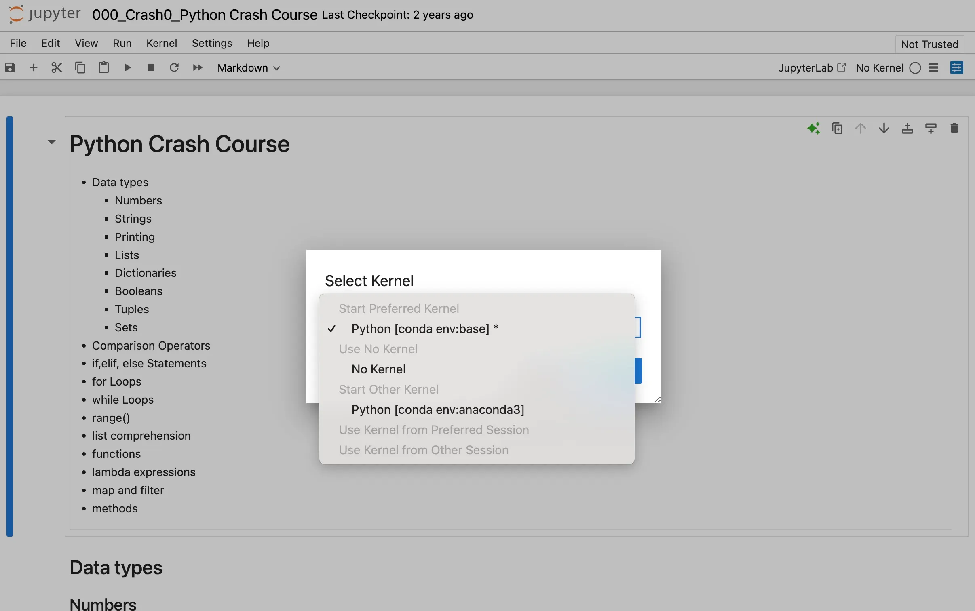Open the table of contents list icon
Image resolution: width=975 pixels, height=611 pixels.
(933, 67)
